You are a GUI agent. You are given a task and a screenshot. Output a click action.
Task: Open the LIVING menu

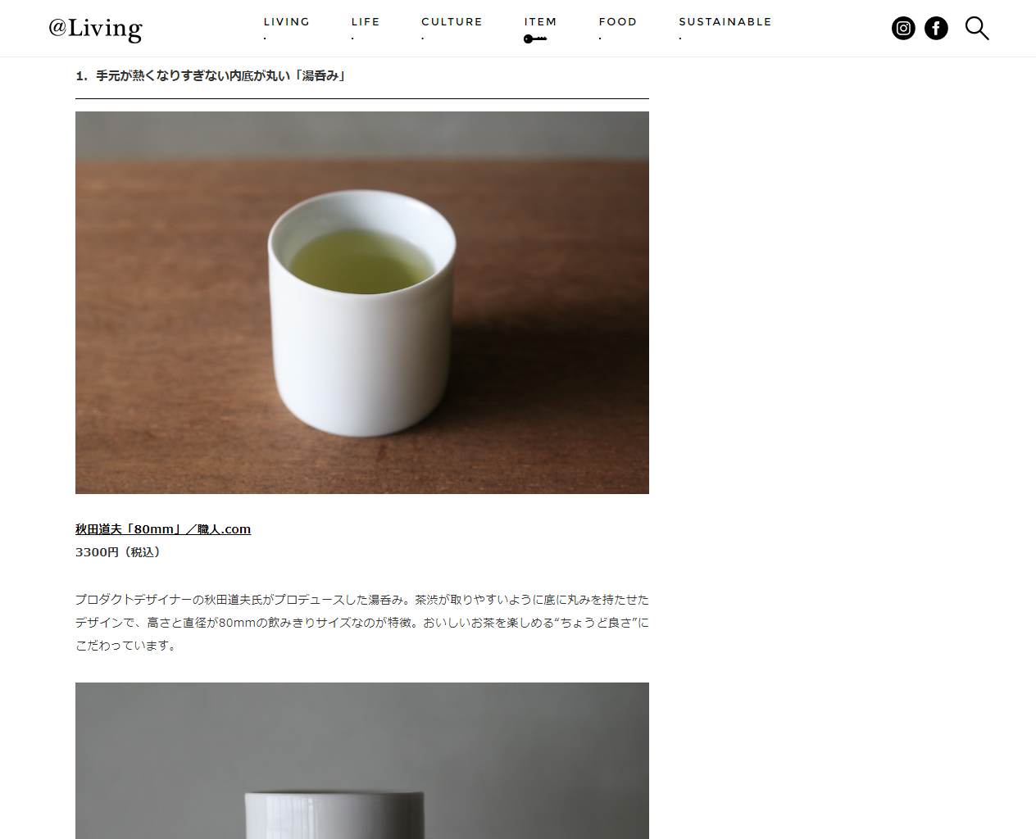[287, 22]
